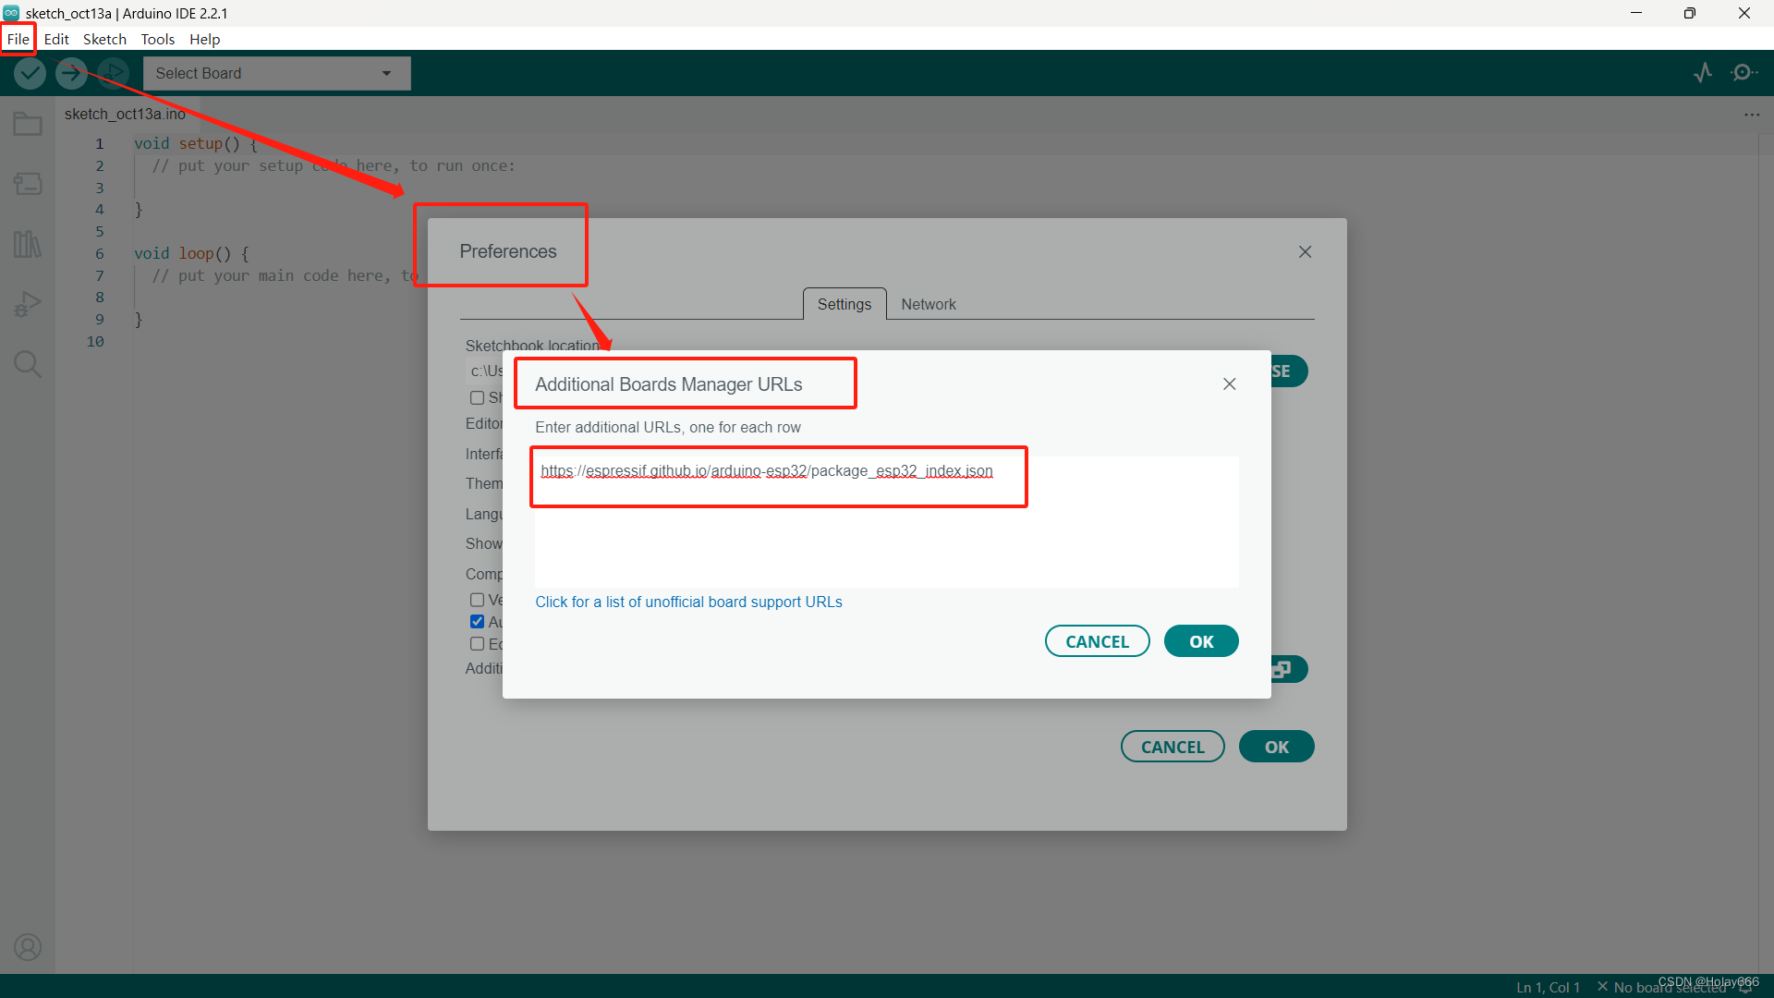Toggle the unchecked checkbox above the Editor label
This screenshot has width=1774, height=998.
[477, 397]
